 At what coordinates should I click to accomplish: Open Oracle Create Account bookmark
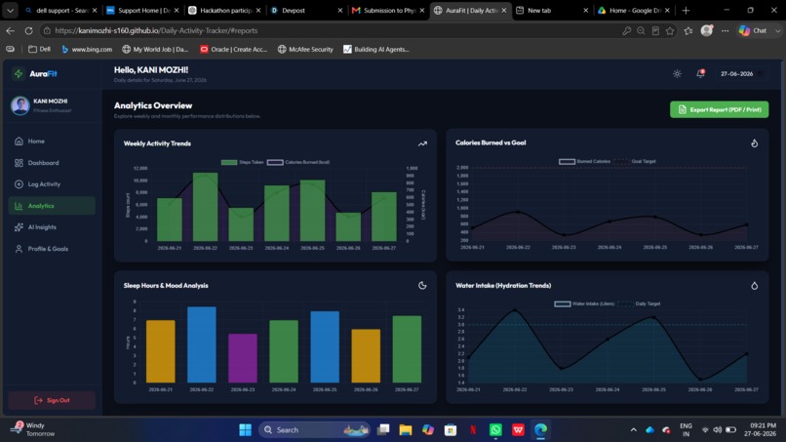coord(233,49)
